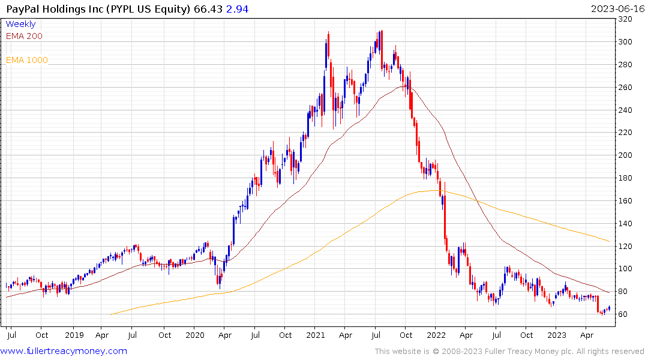Click the 66.43 last price value
This screenshot has width=645, height=360.
[208, 9]
